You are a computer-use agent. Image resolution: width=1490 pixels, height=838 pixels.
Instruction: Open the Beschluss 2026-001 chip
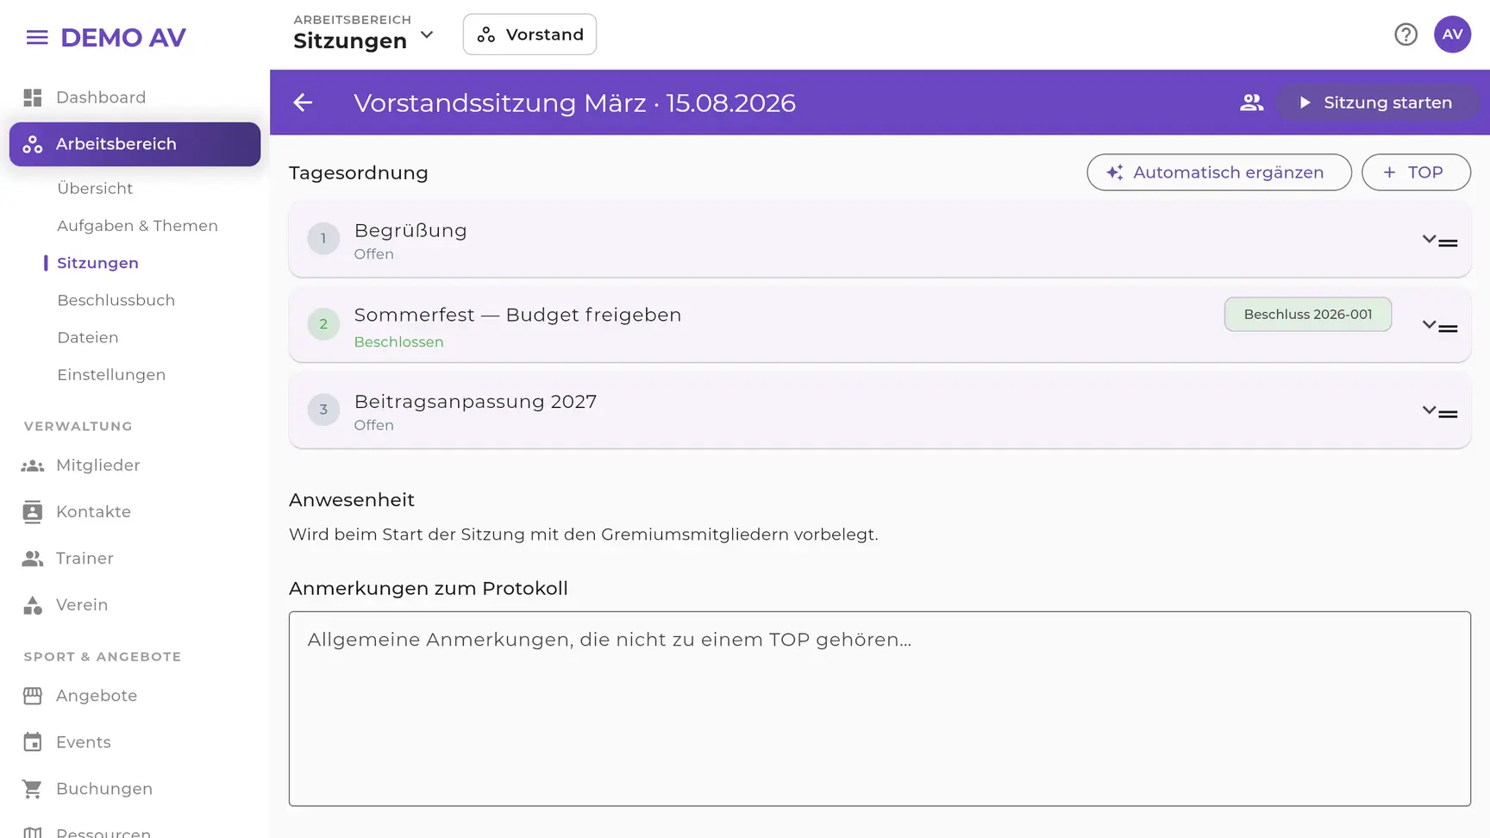(x=1307, y=315)
